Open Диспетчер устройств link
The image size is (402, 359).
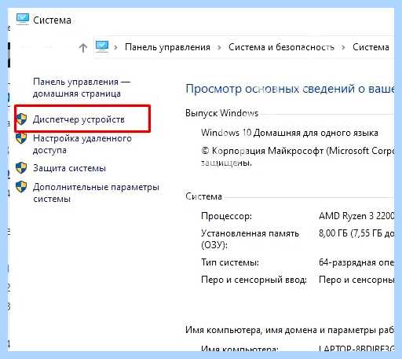click(79, 119)
